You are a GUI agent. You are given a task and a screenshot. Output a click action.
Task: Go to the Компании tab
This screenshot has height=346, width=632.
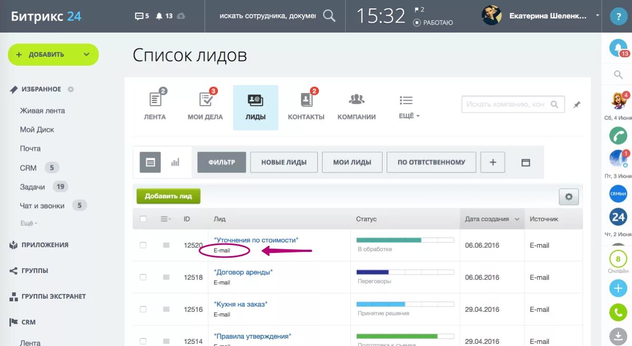tap(357, 107)
